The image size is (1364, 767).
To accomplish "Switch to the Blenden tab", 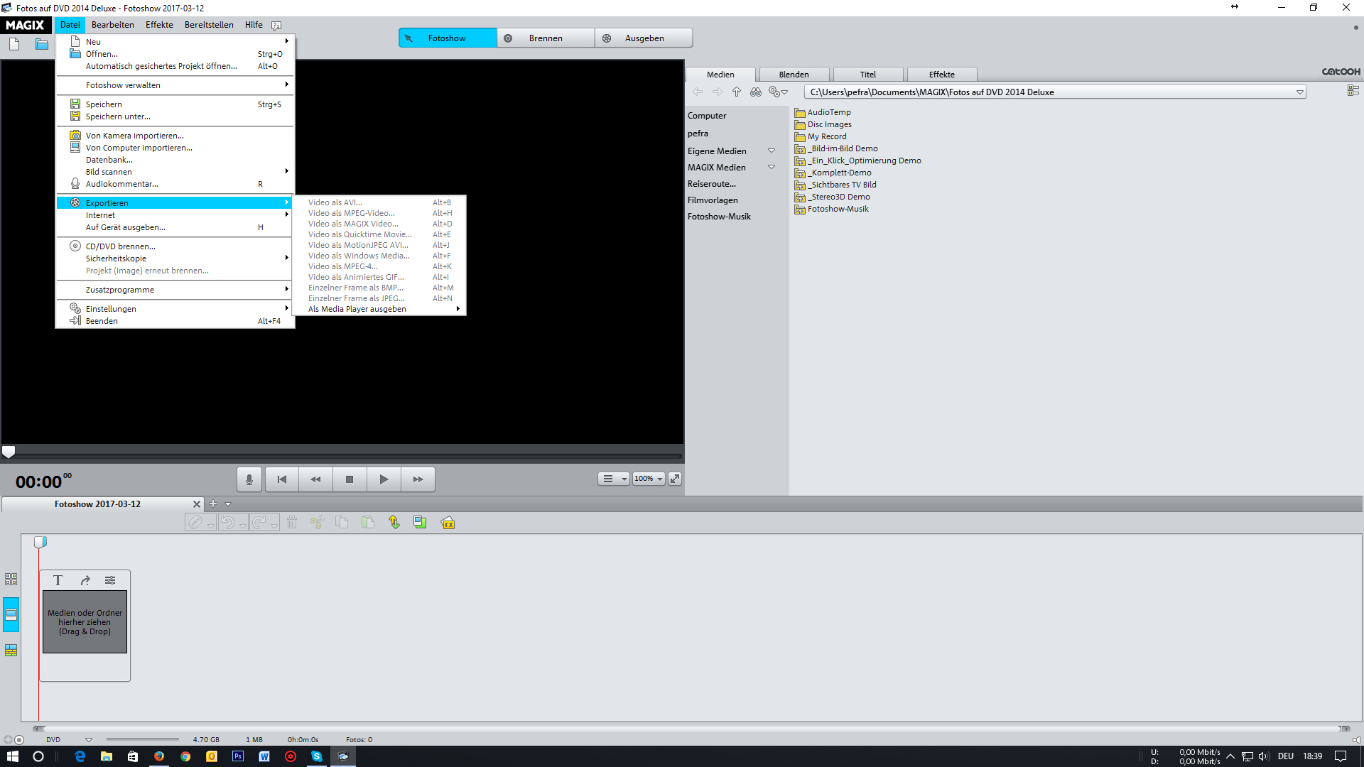I will [x=794, y=75].
